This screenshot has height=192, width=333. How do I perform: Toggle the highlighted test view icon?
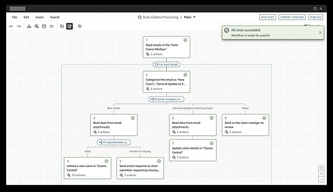click(69, 26)
